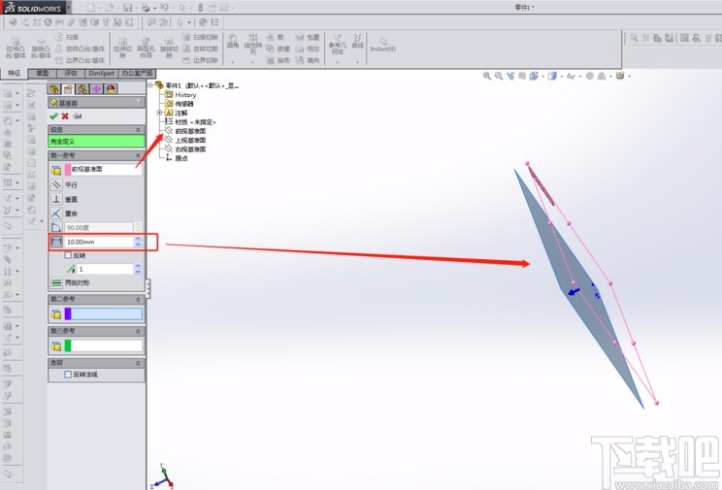Expand the Annotations (注解) tree node
This screenshot has height=490, width=722.
(x=159, y=113)
